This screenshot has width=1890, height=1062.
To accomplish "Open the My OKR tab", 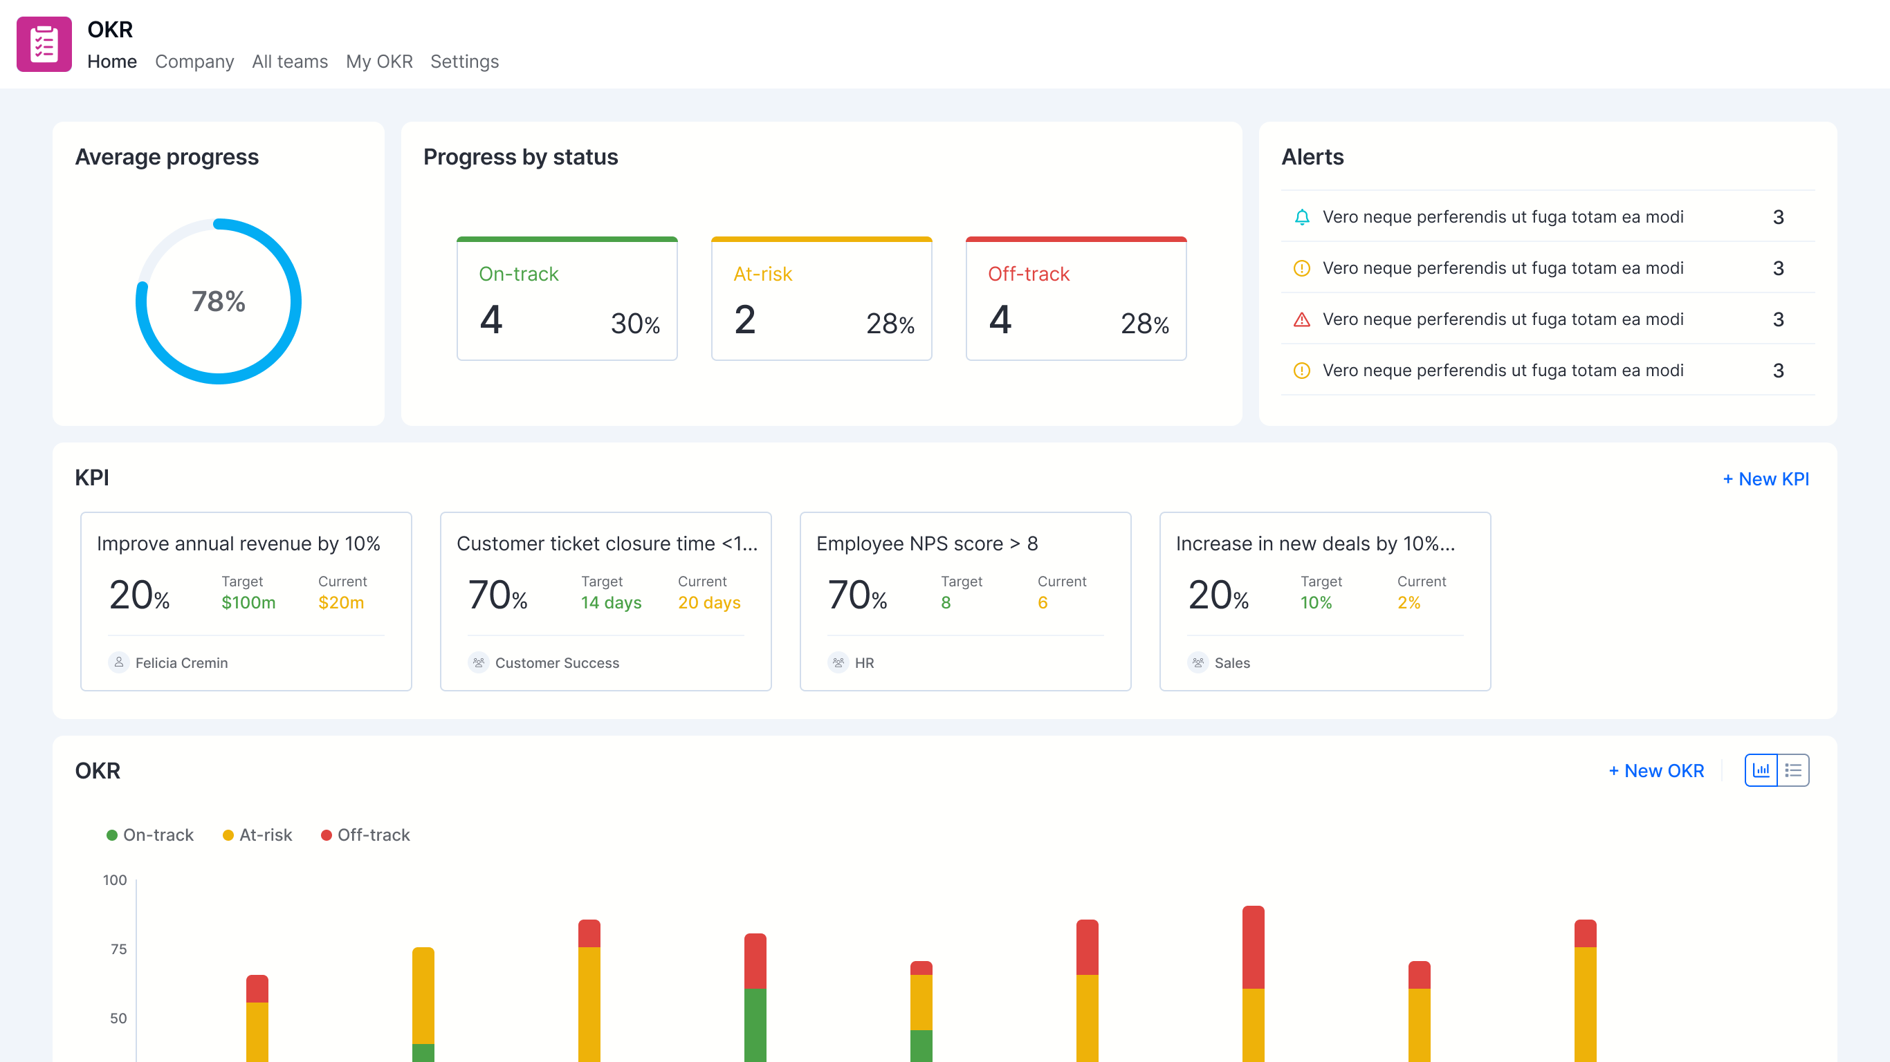I will (x=379, y=62).
